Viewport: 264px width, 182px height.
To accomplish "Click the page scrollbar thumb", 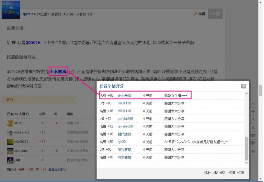I will 261,91.
